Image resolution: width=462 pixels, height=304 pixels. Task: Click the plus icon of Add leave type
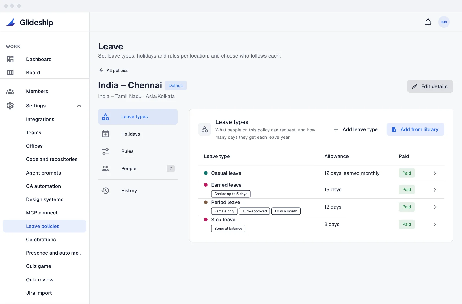click(x=336, y=129)
